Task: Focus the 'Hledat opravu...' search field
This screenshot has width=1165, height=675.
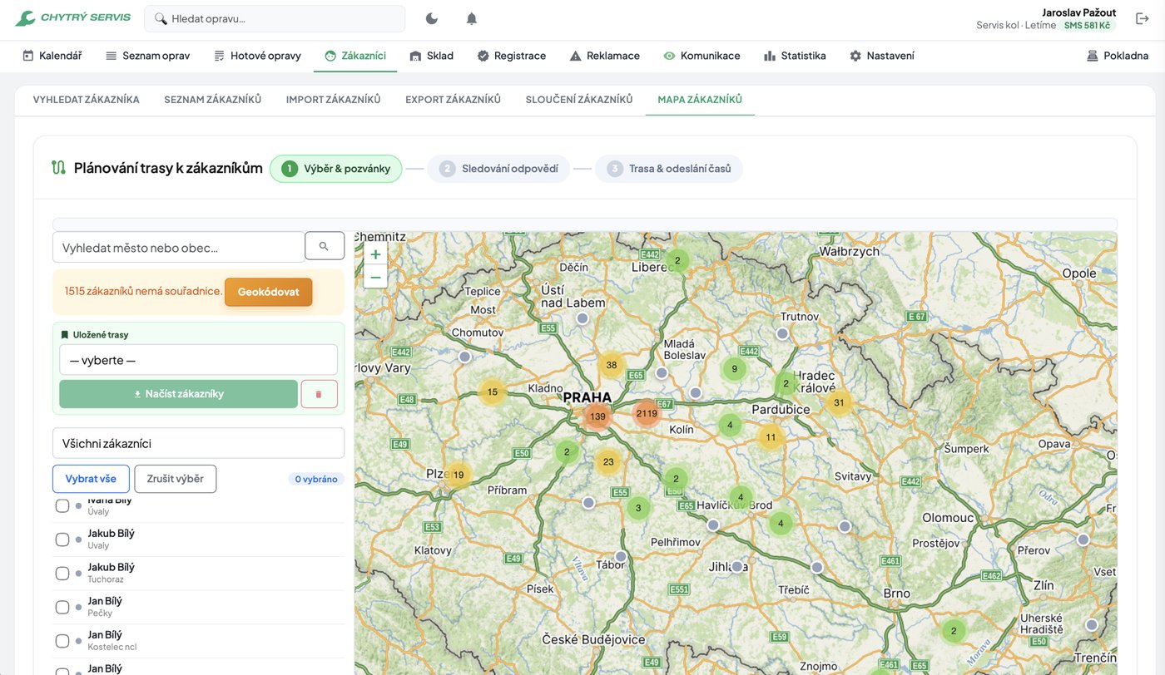Action: 275,18
